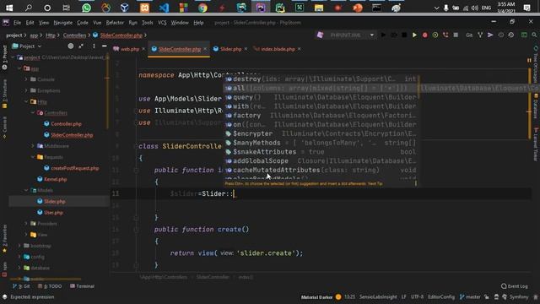Image resolution: width=540 pixels, height=304 pixels.
Task: Open the Terminal tool window
Action: click(82, 286)
